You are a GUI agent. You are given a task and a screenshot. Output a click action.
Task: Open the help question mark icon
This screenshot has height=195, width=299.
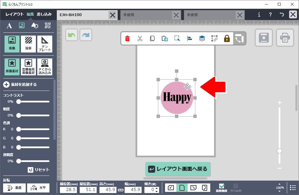(x=270, y=15)
